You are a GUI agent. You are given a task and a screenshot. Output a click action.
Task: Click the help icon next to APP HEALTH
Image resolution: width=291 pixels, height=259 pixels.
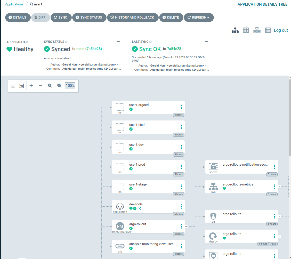27,42
